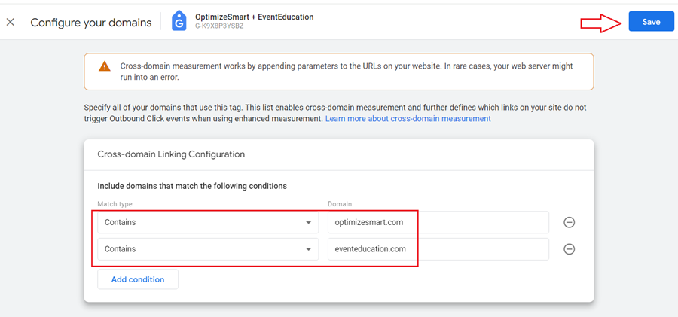Viewport: 678px width, 317px height.
Task: Add a new domain condition
Action: tap(138, 279)
